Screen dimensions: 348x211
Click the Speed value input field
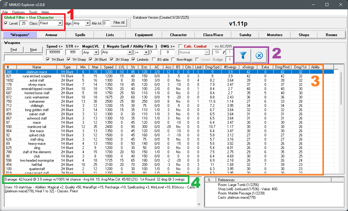tap(54, 52)
